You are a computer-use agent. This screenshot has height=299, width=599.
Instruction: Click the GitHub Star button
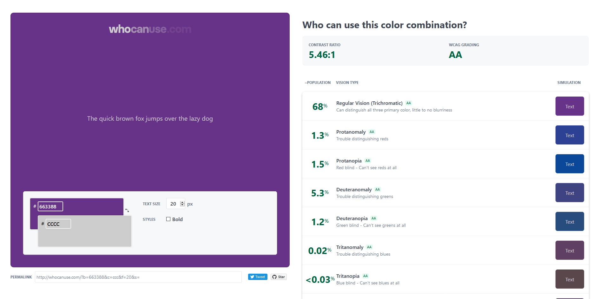point(279,277)
